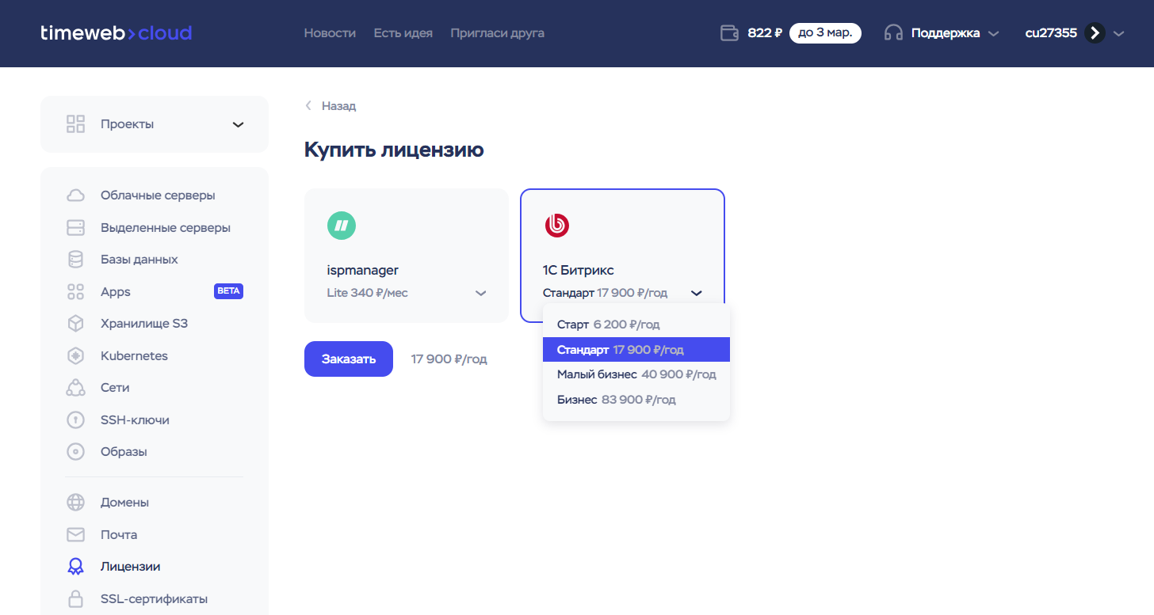Click the headphones support icon
Viewport: 1154px width, 615px height.
pyautogui.click(x=893, y=33)
